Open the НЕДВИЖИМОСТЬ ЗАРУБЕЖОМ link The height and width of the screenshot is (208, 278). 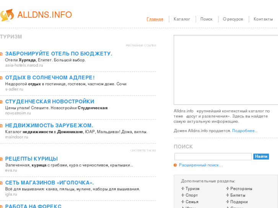[49, 125]
